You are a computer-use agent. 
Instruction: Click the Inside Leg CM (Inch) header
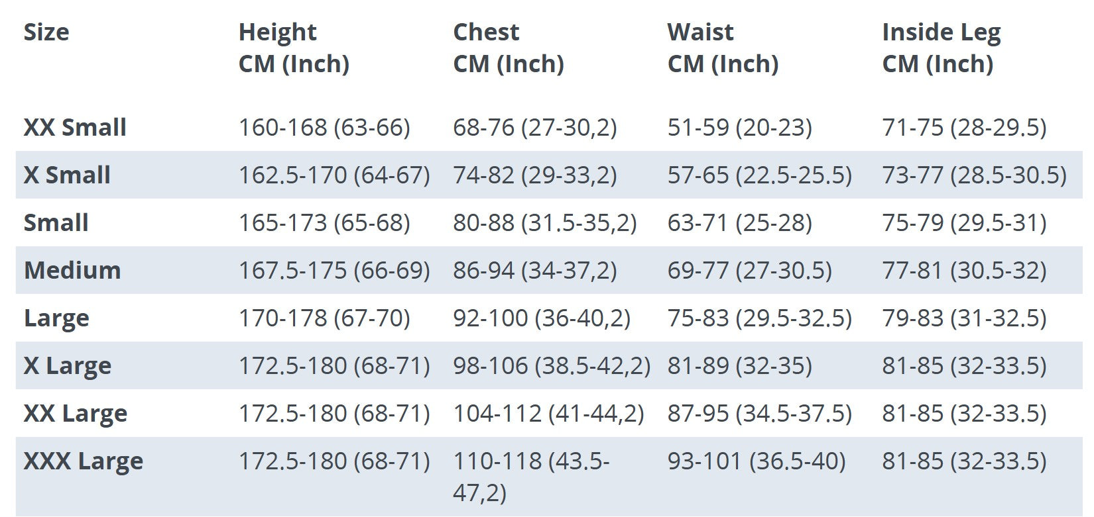(x=942, y=48)
